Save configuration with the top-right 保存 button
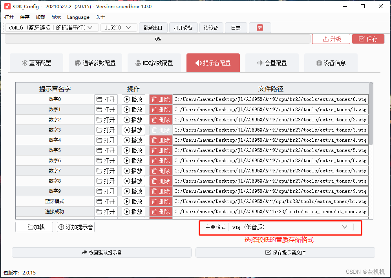 [x=368, y=38]
